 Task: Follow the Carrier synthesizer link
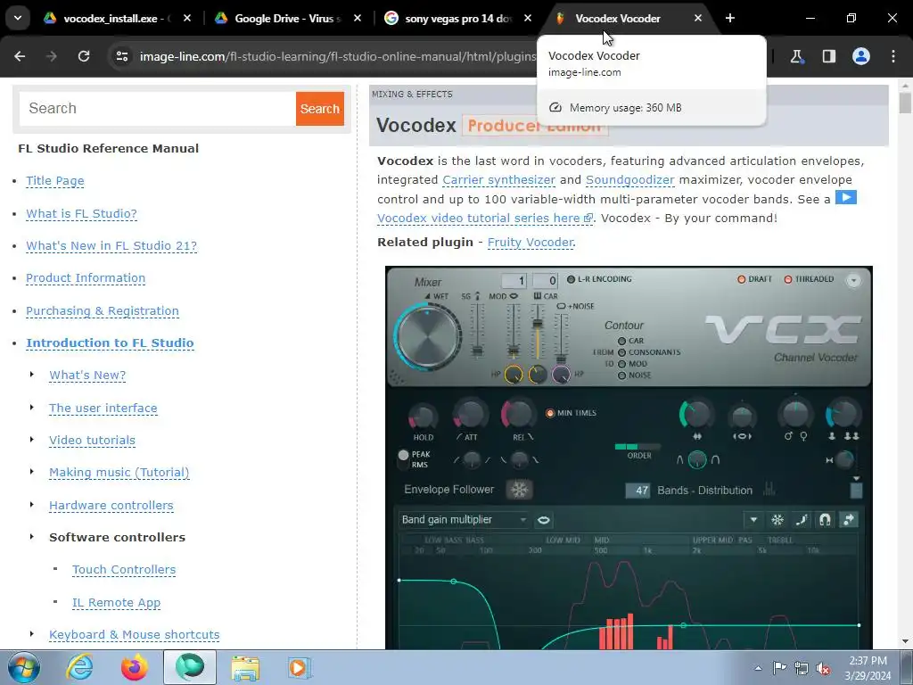pos(499,179)
